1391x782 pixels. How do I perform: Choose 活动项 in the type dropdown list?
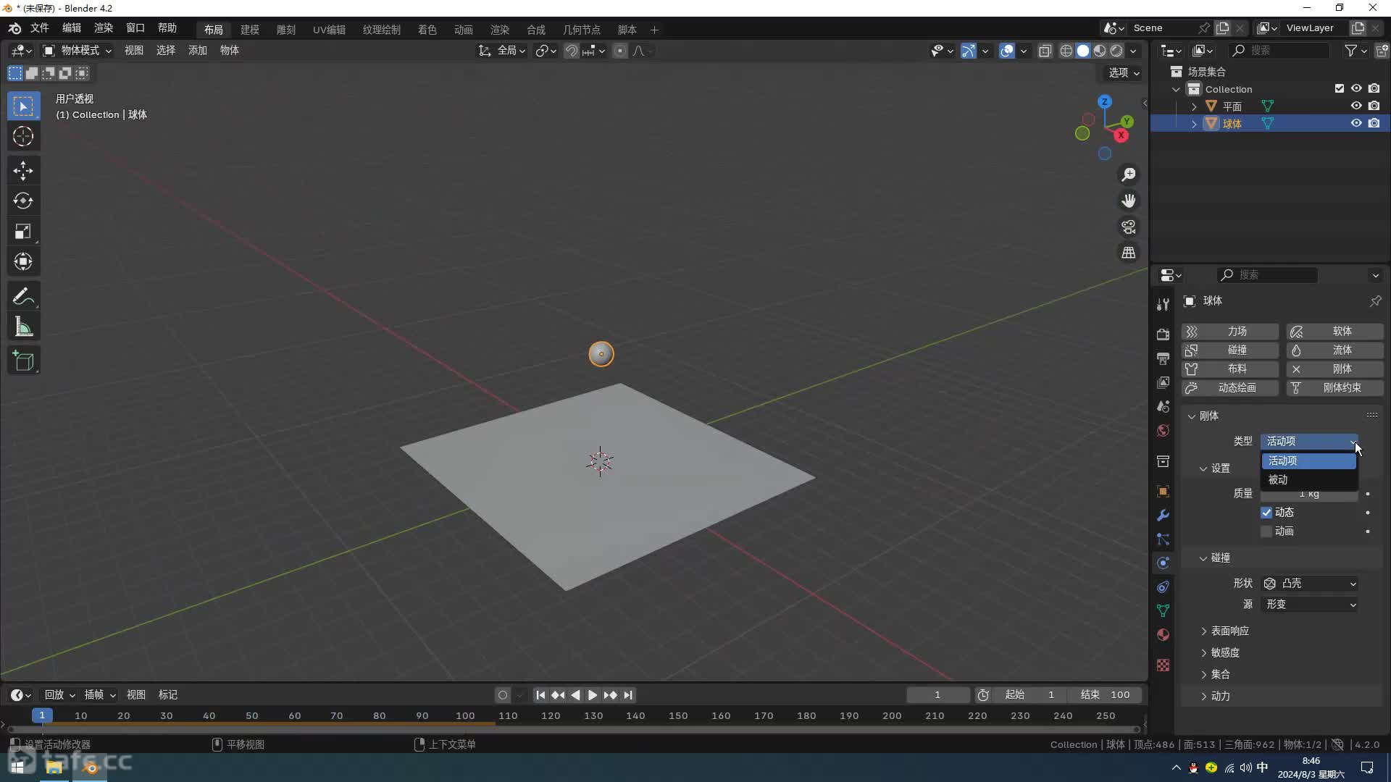click(x=1308, y=461)
